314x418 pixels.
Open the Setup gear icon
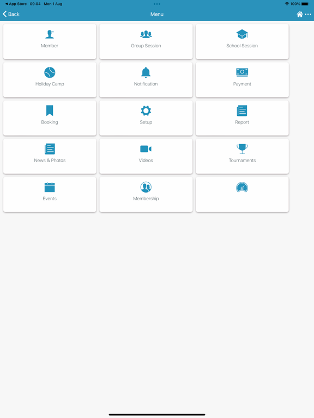tap(146, 110)
